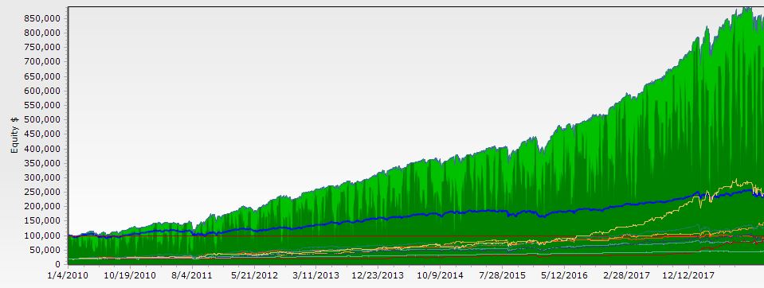
Task: Click the 2/28/2017 date label
Action: click(626, 275)
